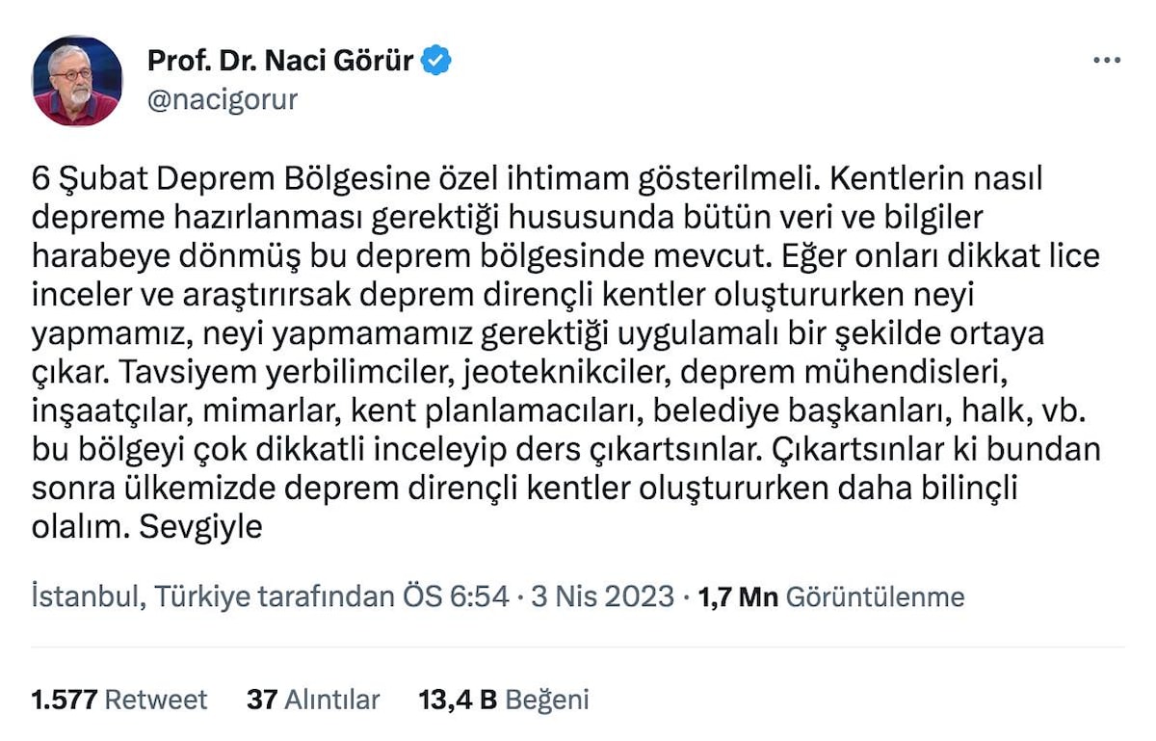This screenshot has width=1156, height=741.
Task: Click the 1,7 Mn view count
Action: (737, 596)
